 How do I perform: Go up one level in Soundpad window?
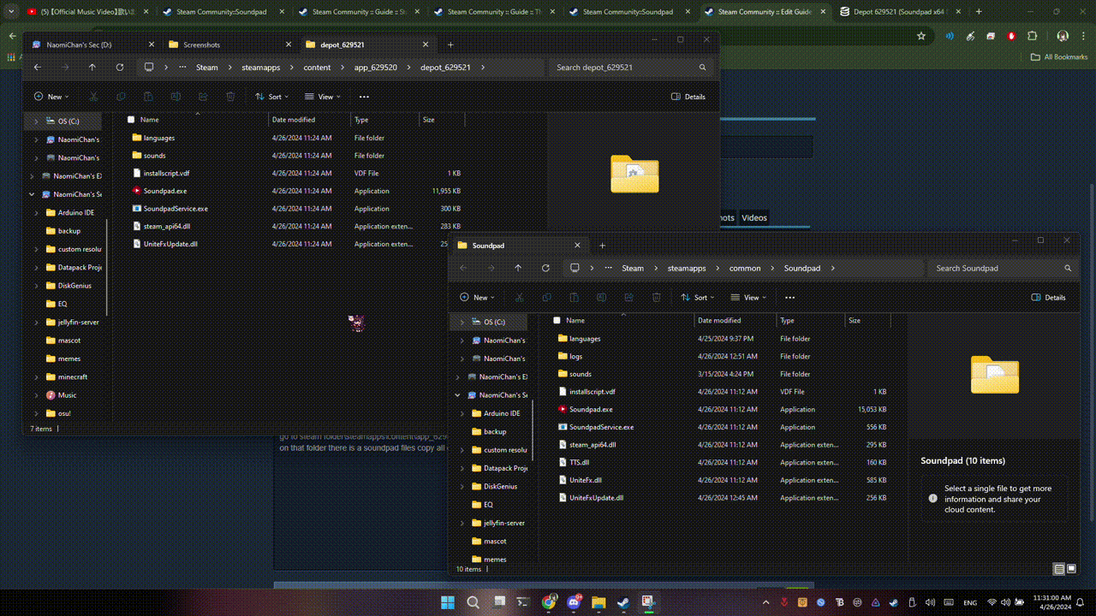point(518,268)
